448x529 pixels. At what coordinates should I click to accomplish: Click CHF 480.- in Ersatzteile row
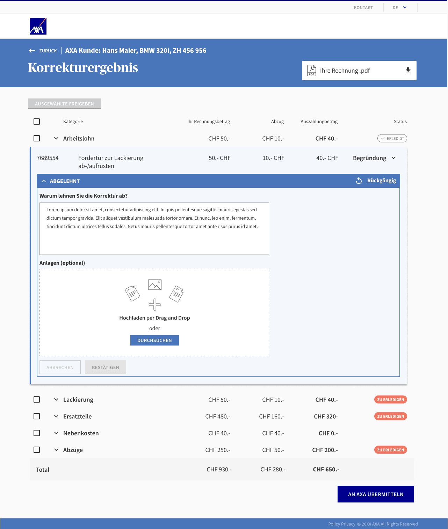point(218,416)
